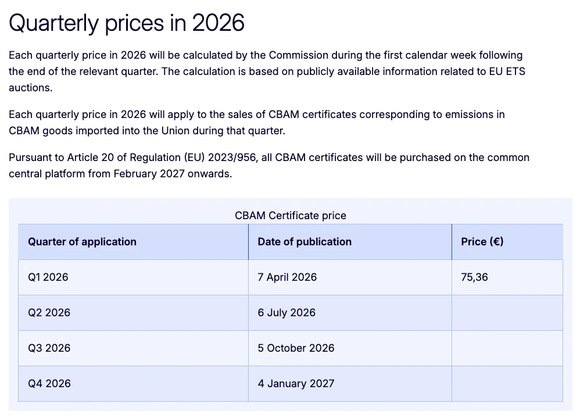Click the "Q2 2026" table cell

49,313
